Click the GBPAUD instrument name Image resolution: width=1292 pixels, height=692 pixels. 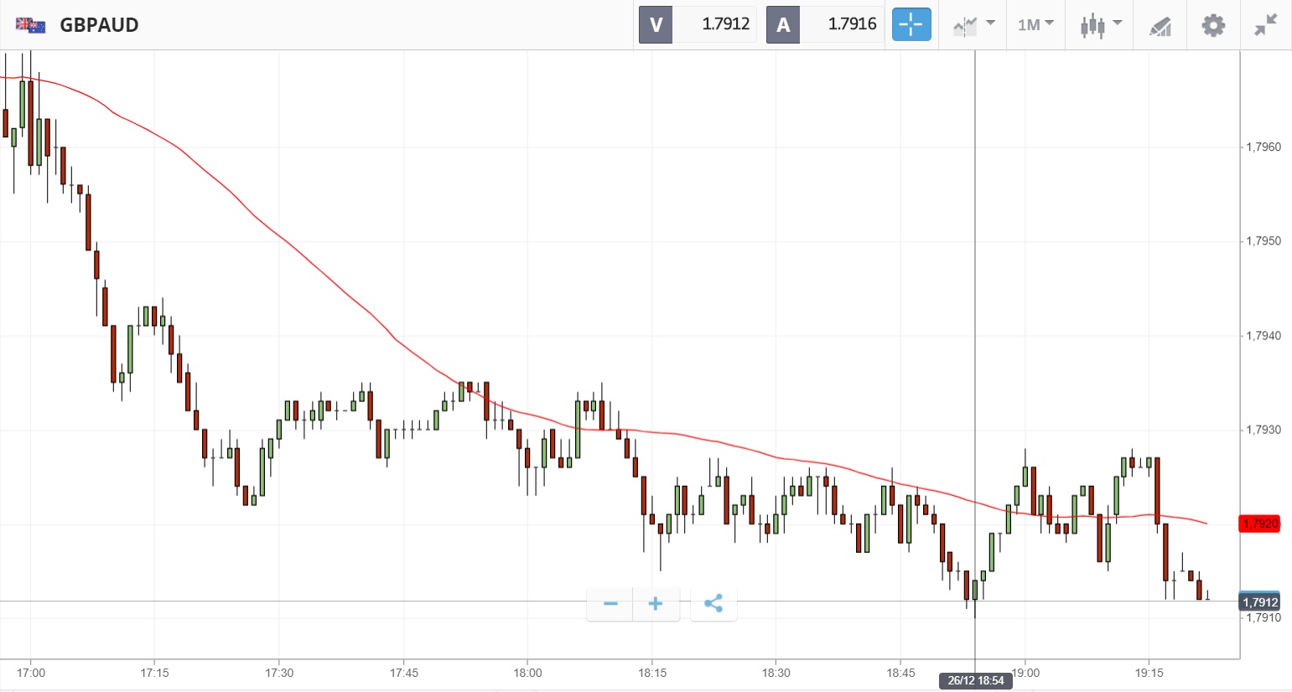(x=99, y=25)
